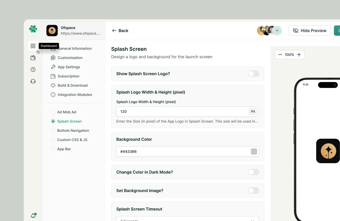
Task: Click the Back link
Action: tap(120, 31)
